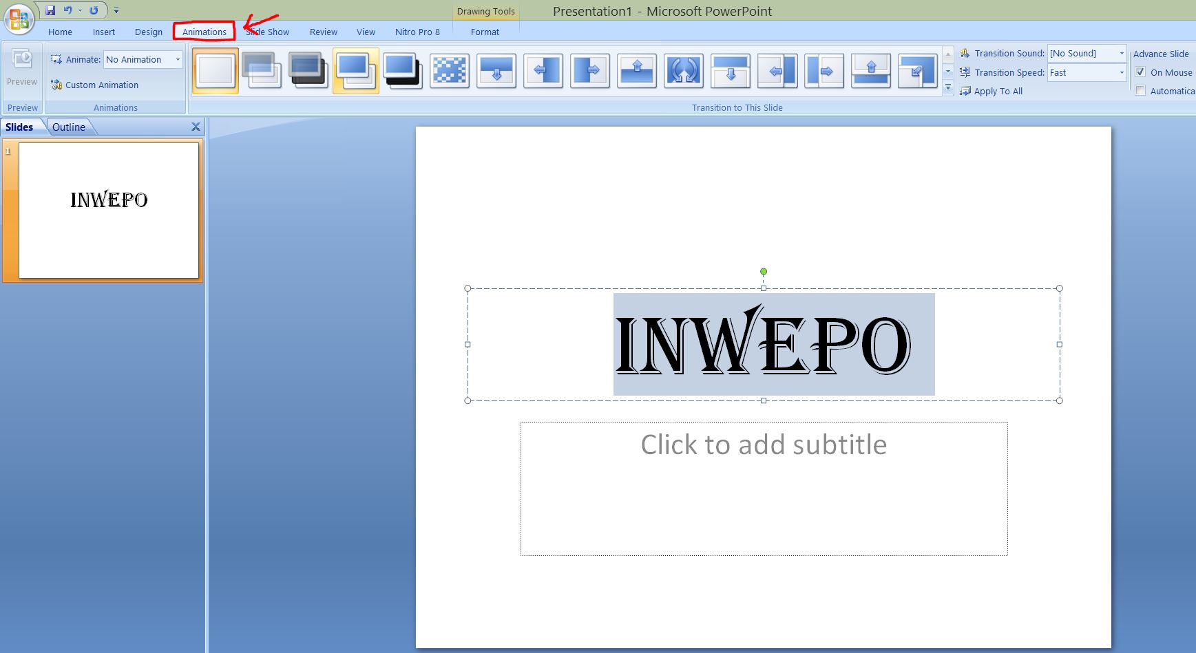Move transition gallery up one row
Viewport: 1196px width, 653px height.
948,54
